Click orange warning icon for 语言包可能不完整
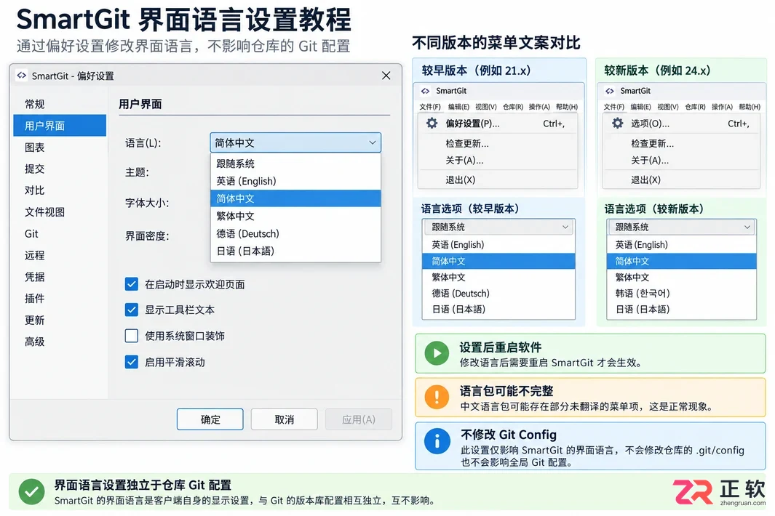This screenshot has width=775, height=516. pyautogui.click(x=437, y=397)
